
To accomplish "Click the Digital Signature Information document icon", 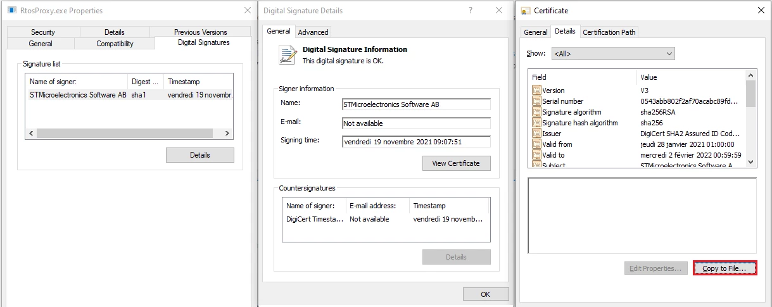I will tap(288, 55).
